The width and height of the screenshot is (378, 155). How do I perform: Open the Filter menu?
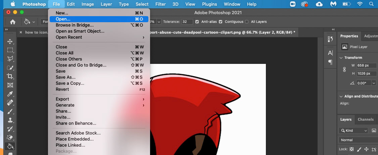(x=160, y=4)
